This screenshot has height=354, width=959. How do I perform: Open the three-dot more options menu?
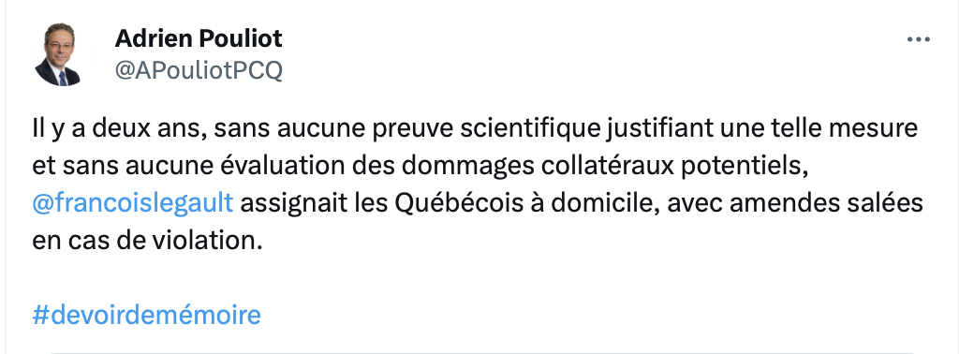[x=918, y=39]
